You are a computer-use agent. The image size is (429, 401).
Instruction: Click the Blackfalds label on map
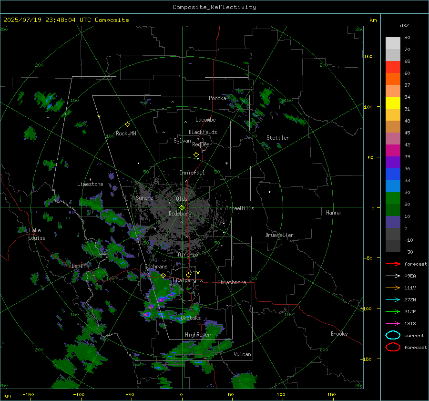(203, 132)
